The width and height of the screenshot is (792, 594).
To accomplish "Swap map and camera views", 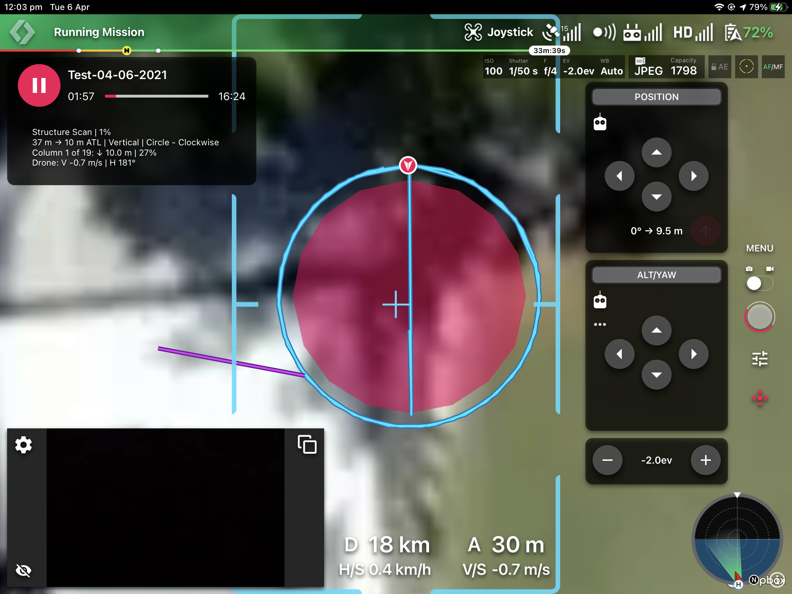I will pos(307,444).
